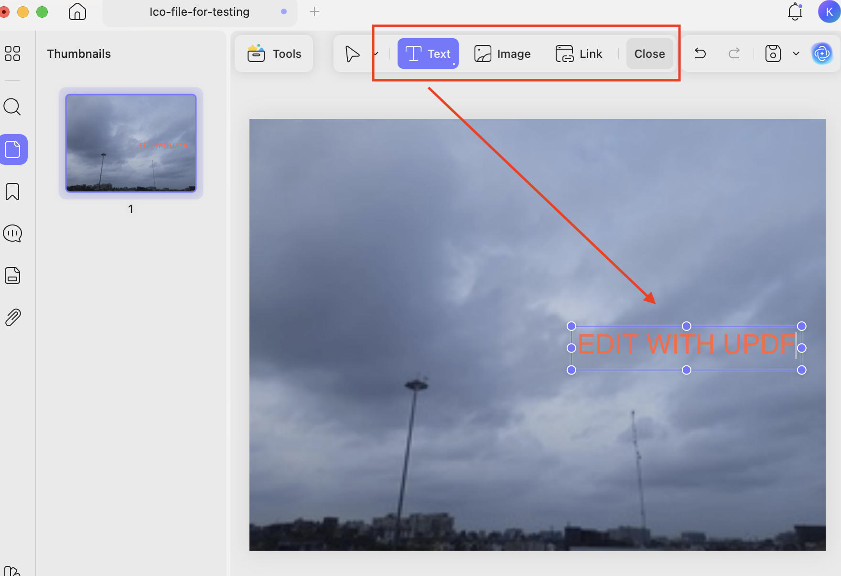Open the notifications bell

(795, 11)
